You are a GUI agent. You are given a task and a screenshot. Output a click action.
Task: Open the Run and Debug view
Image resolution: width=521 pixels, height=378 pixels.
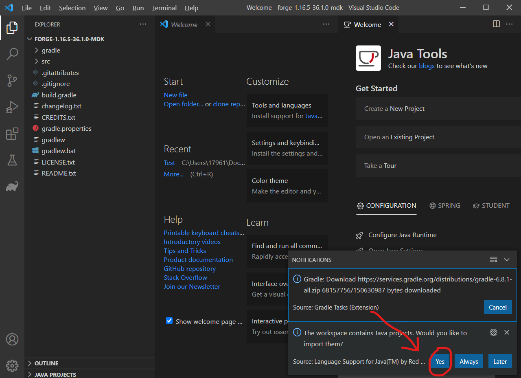[x=12, y=107]
